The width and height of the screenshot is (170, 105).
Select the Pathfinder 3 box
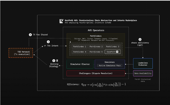coord(112,46)
